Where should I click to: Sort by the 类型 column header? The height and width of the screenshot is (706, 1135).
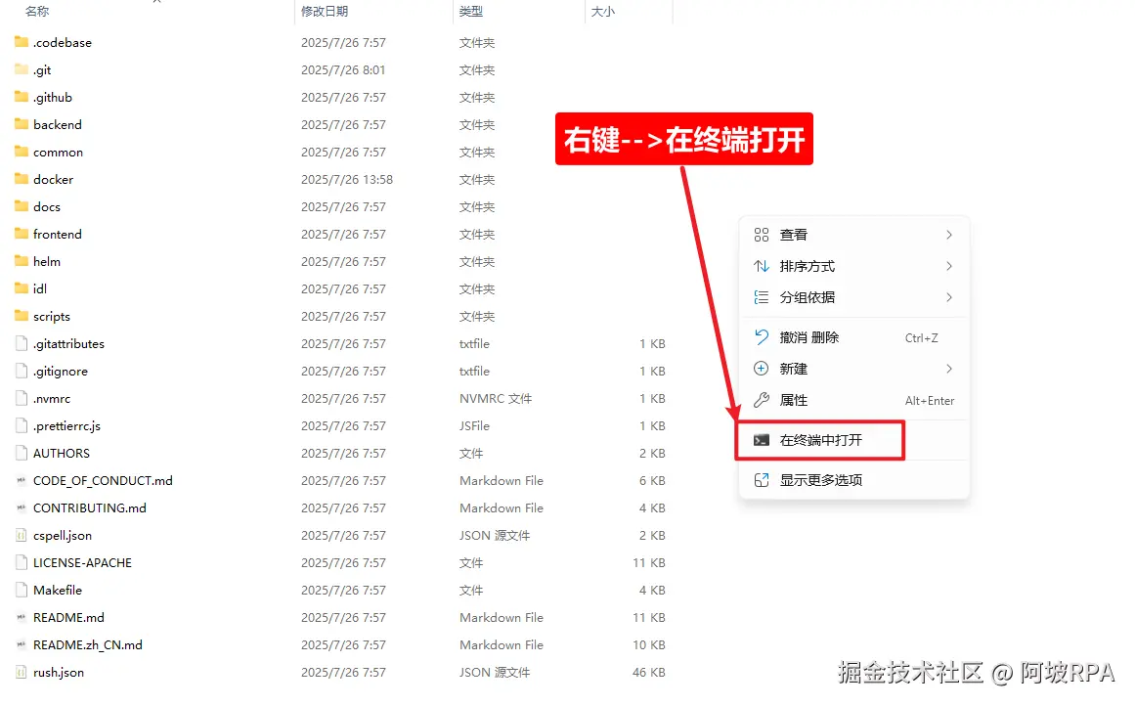pyautogui.click(x=471, y=12)
